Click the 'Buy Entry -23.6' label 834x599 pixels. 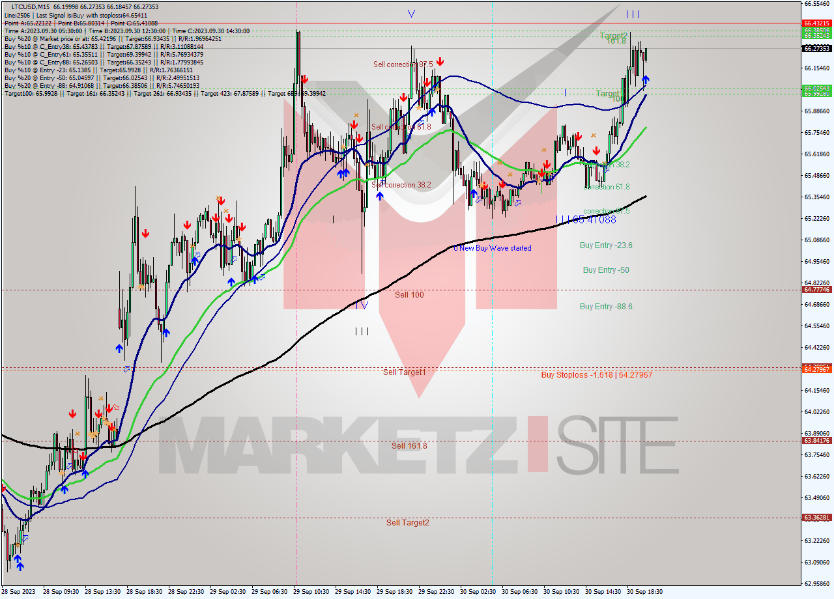[606, 245]
